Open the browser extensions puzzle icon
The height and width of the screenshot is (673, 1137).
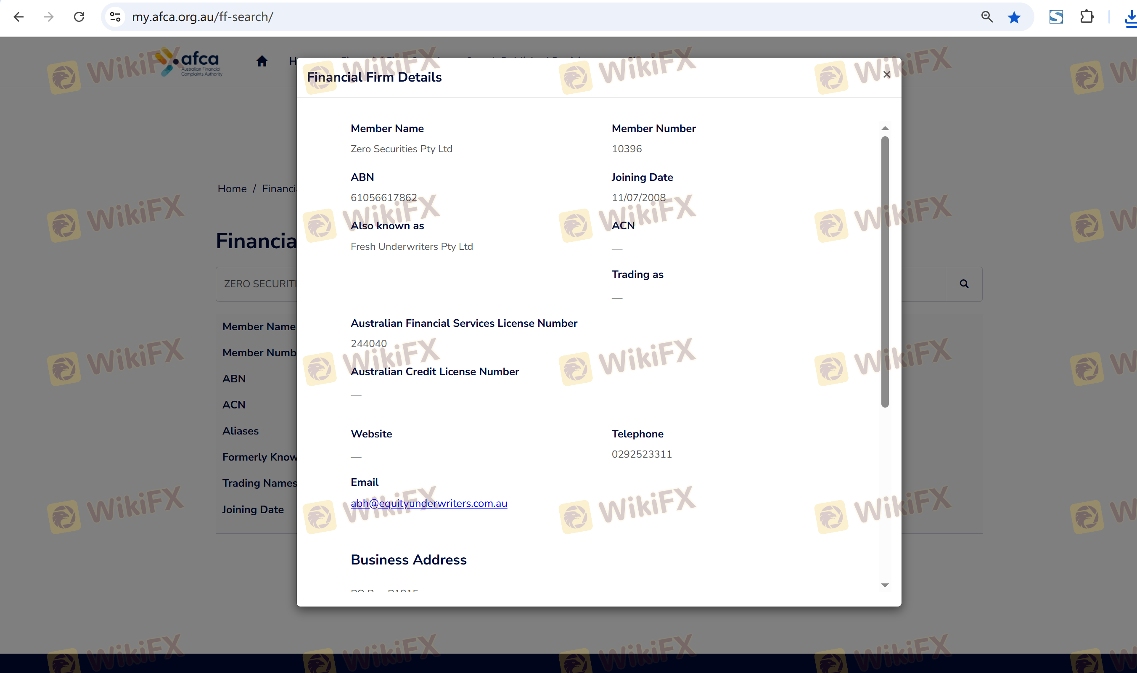(x=1087, y=17)
